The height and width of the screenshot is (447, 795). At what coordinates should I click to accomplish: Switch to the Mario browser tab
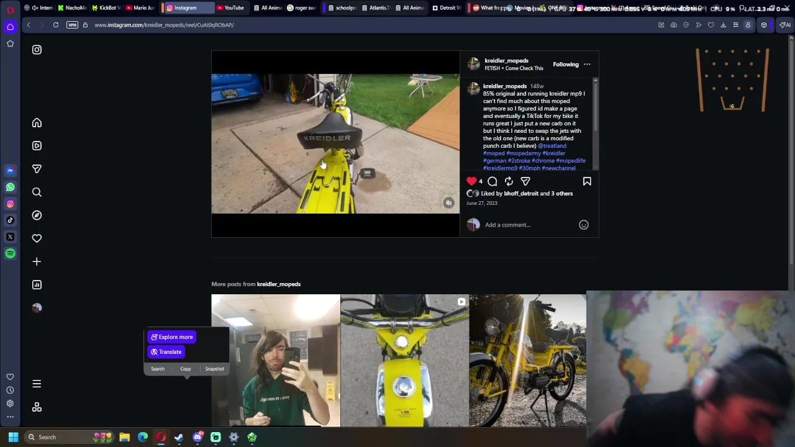point(140,8)
